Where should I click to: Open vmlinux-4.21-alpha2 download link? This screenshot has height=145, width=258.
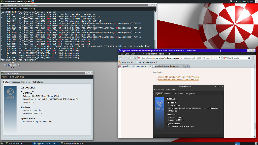click(179, 77)
